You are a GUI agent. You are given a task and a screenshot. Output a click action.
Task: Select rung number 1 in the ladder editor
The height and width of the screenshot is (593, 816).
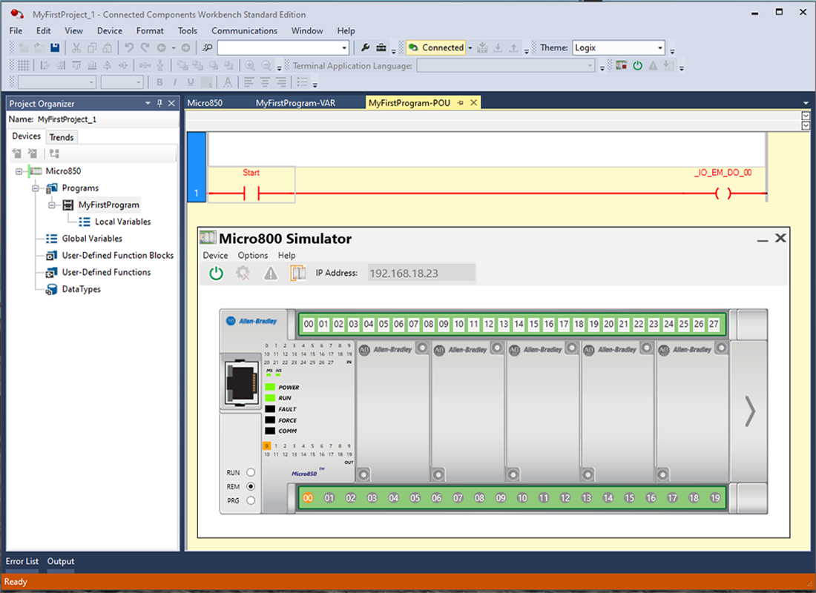[196, 167]
